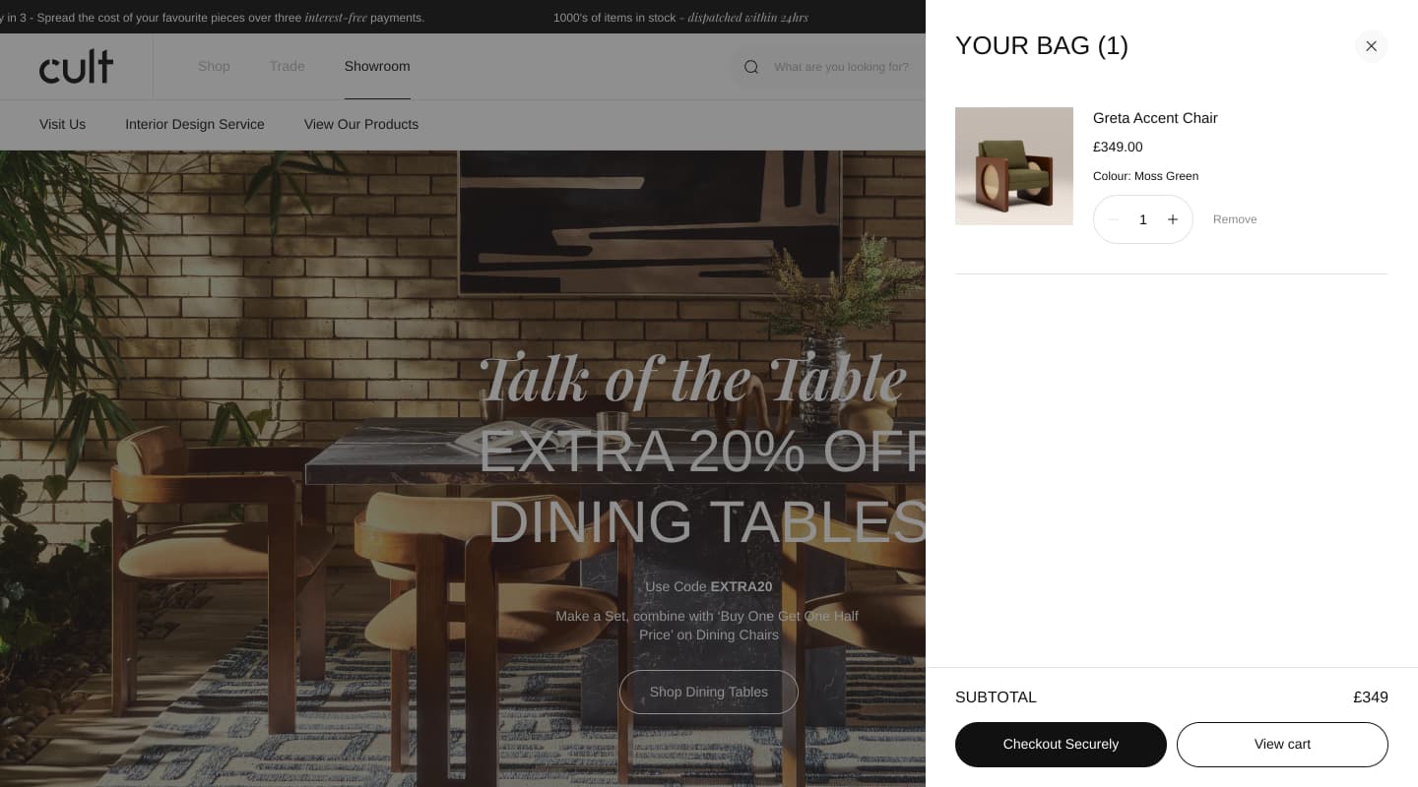The image size is (1418, 787).
Task: Close the bag panel with X icon
Action: (x=1371, y=46)
